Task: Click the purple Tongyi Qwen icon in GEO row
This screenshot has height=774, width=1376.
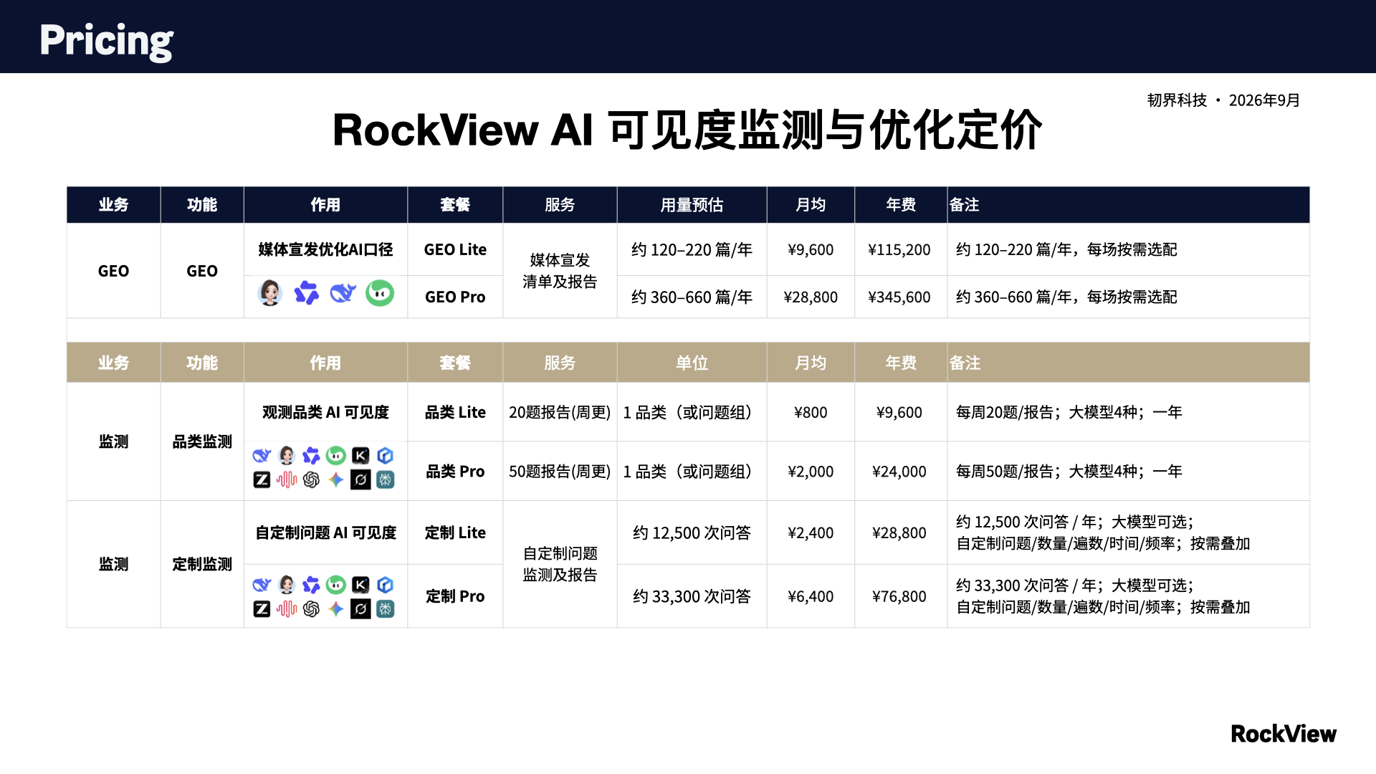Action: [307, 293]
